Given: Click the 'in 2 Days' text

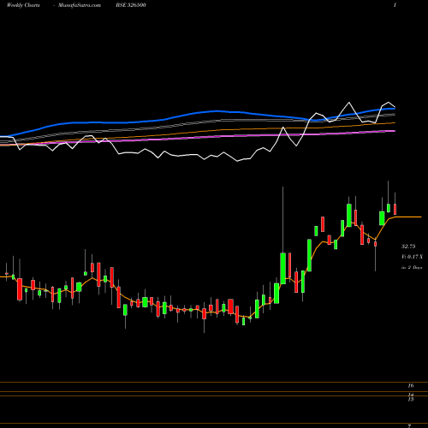Looking at the screenshot, I should point(412,268).
